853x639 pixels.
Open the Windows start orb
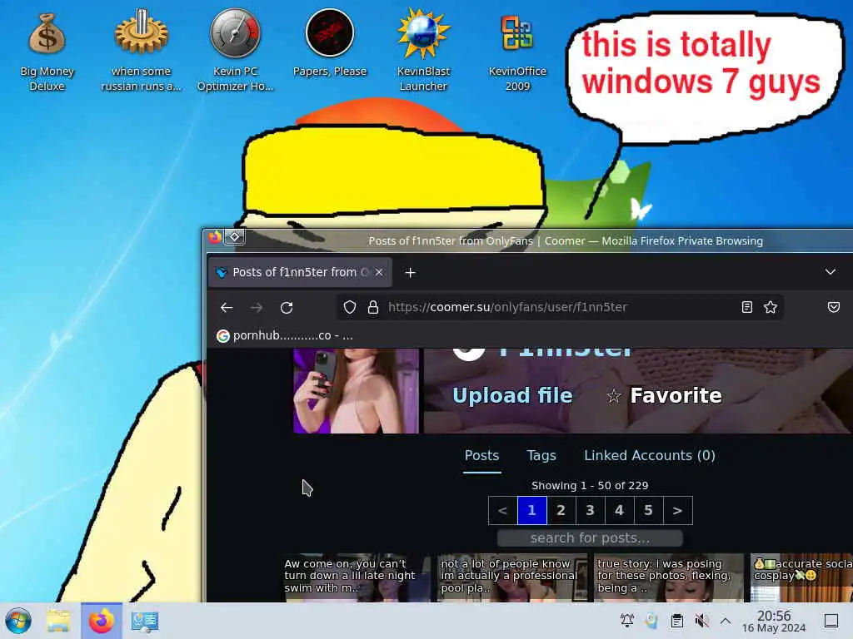pos(18,621)
